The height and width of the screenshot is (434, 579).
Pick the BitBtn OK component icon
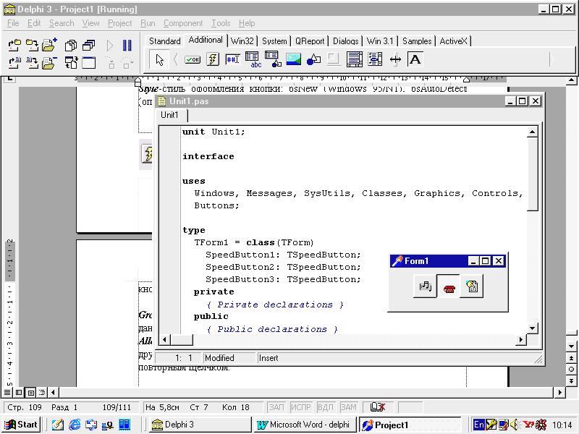pyautogui.click(x=193, y=59)
